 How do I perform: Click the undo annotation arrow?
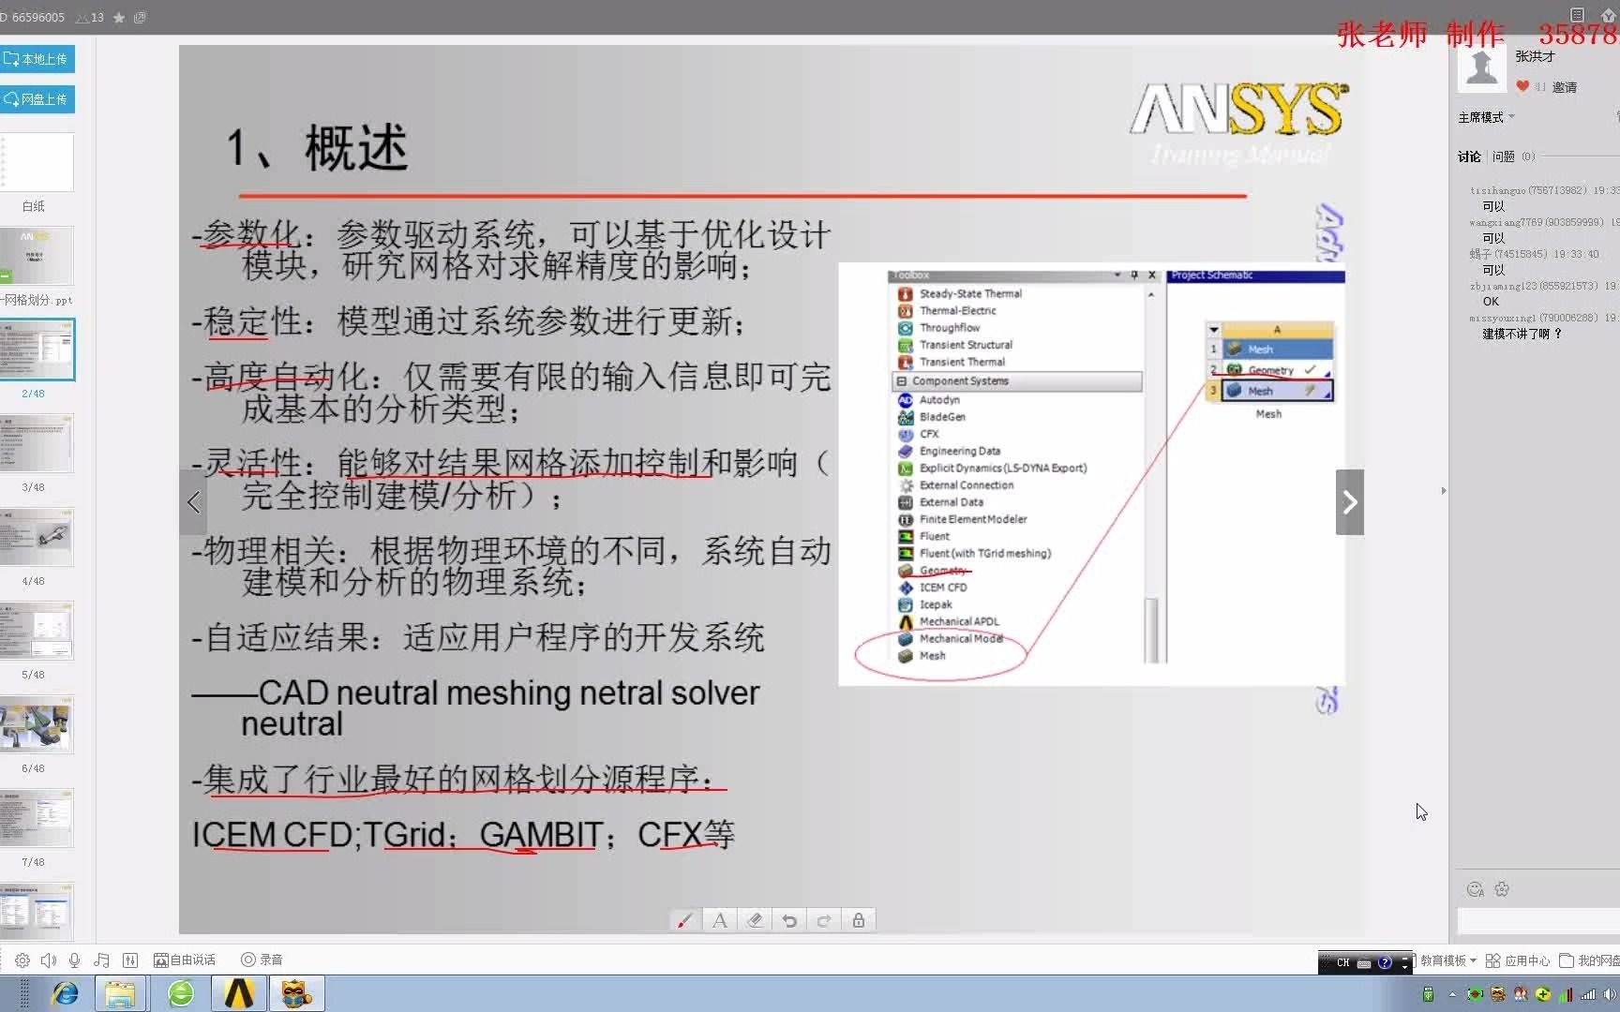tap(789, 920)
